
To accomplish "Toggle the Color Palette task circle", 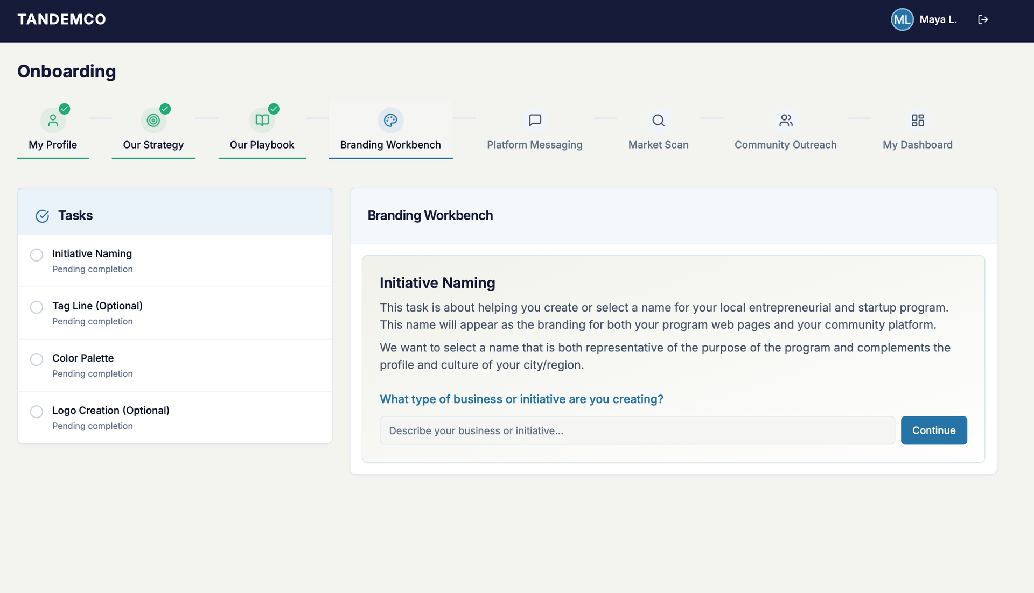I will pyautogui.click(x=37, y=359).
